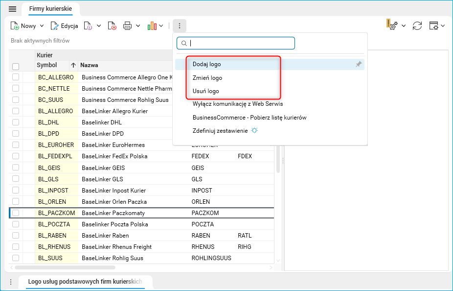Click BaseLinker EuroHermes name cell

pyautogui.click(x=113, y=145)
